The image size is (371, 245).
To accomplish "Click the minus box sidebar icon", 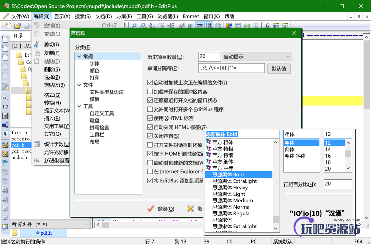I will click(5, 217).
